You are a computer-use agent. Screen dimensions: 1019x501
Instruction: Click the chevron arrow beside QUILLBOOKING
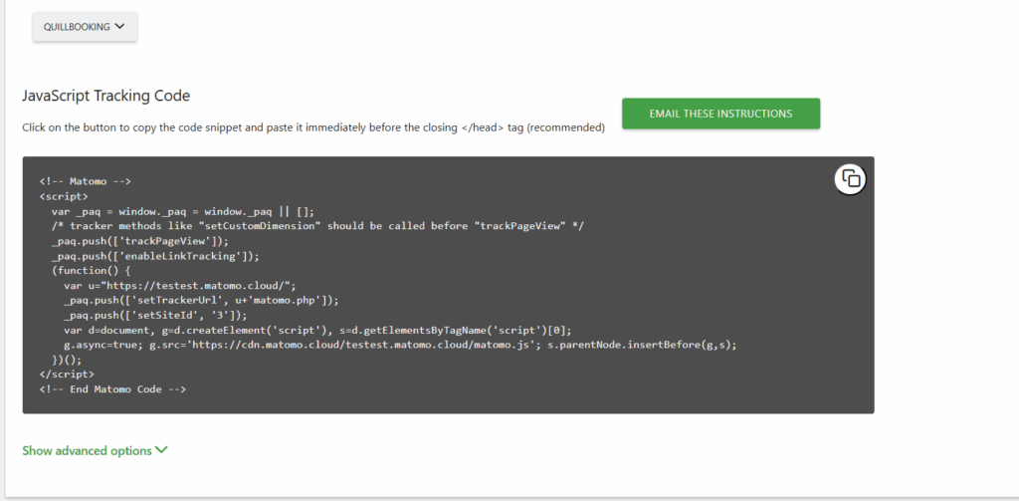click(120, 27)
